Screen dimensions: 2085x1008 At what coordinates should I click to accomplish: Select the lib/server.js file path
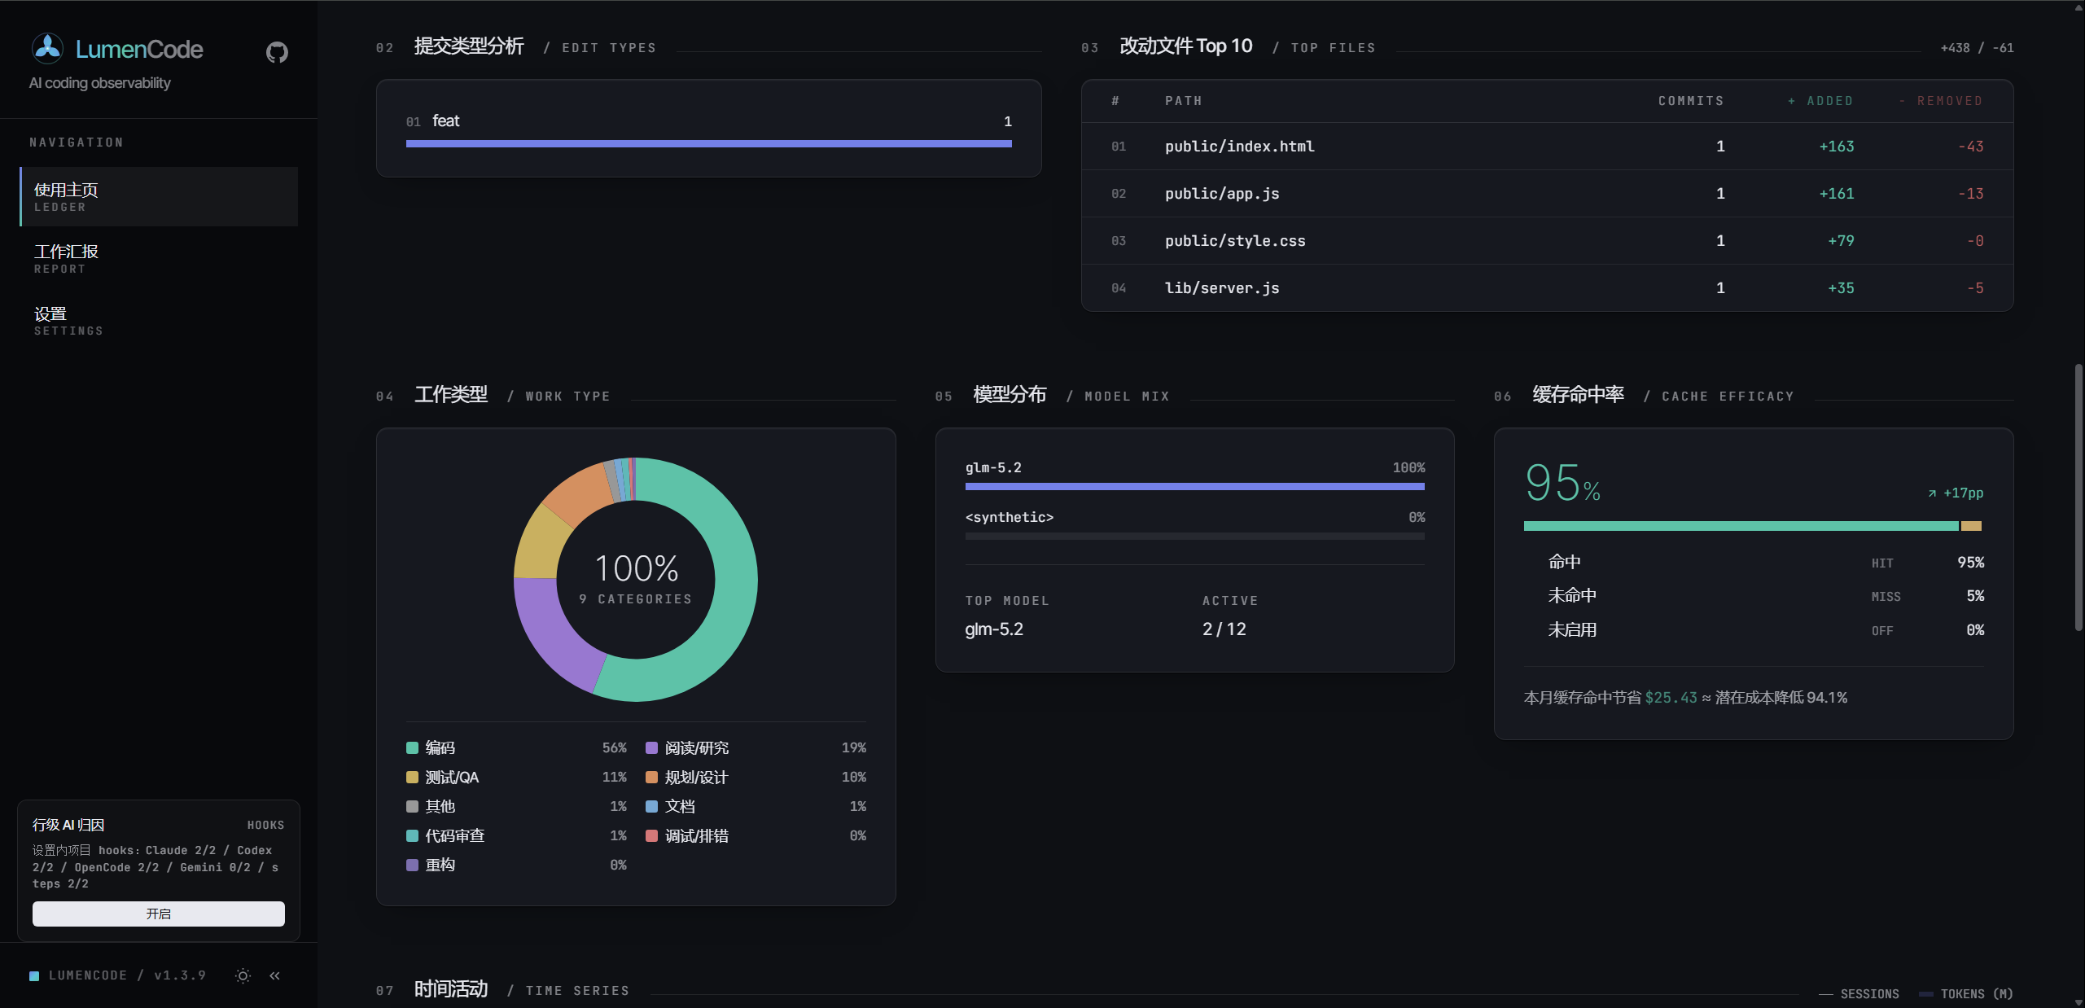1221,288
